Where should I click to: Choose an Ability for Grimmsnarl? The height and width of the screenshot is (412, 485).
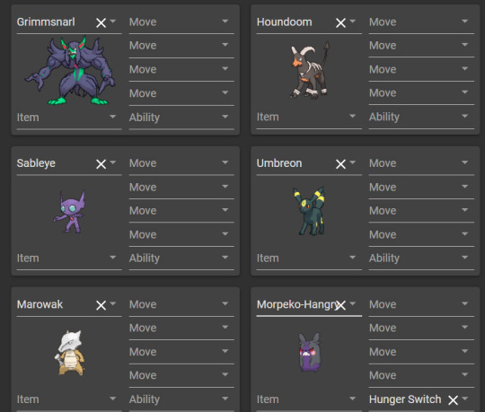click(181, 118)
